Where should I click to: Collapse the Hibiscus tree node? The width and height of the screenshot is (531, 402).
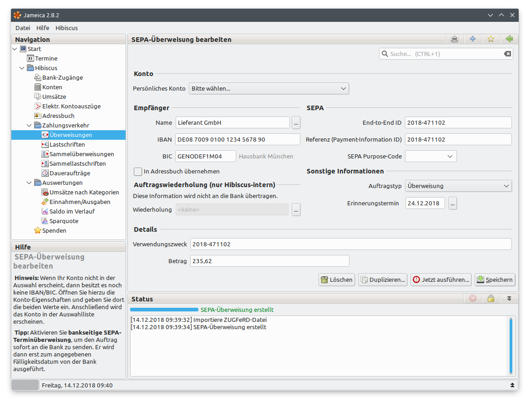pos(22,68)
